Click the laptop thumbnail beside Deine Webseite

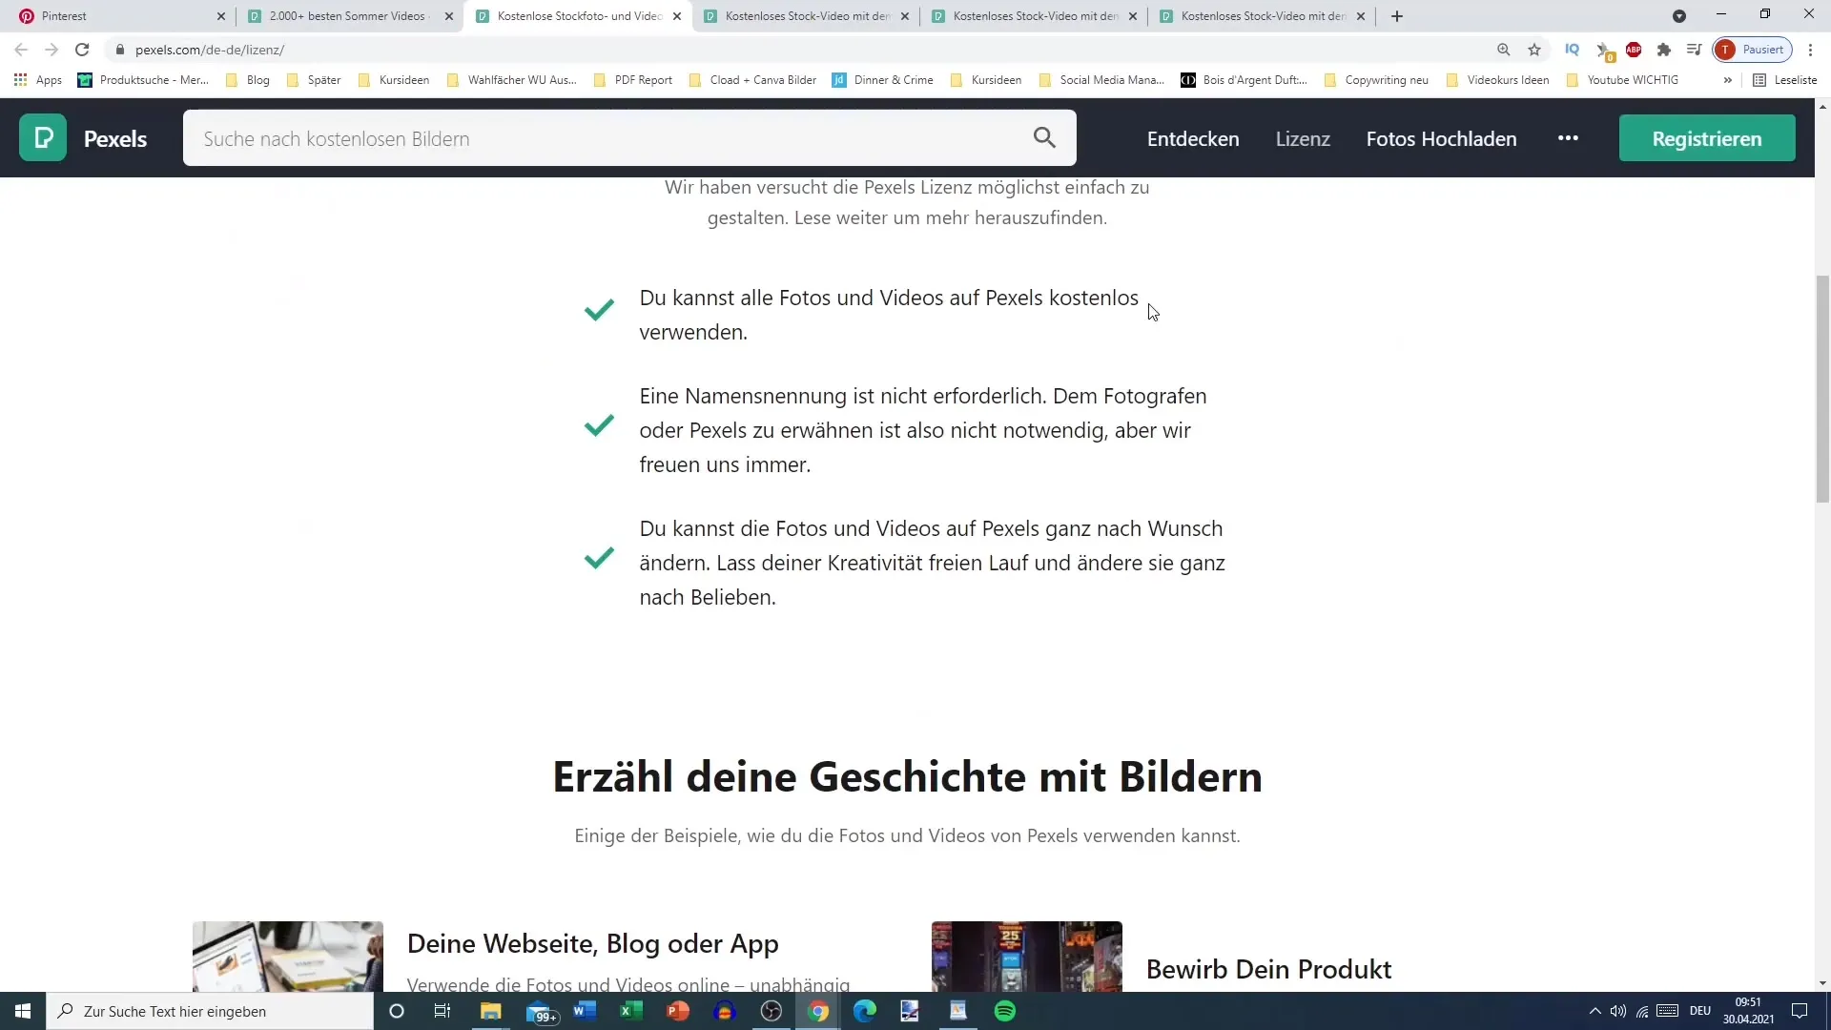point(288,957)
